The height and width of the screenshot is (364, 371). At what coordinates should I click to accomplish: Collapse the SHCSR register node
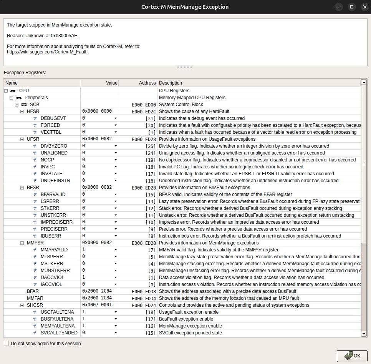pos(22,305)
